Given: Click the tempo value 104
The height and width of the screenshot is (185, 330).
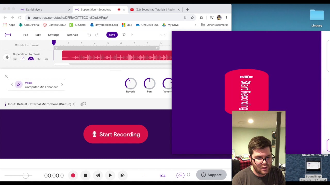Looking at the screenshot, I should click(x=162, y=176).
